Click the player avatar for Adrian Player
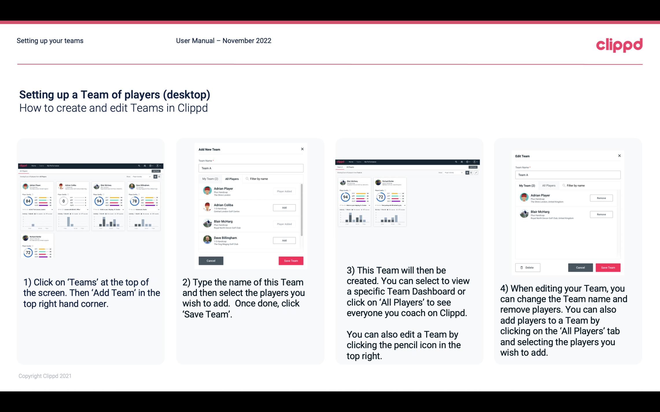The width and height of the screenshot is (660, 412). [207, 190]
